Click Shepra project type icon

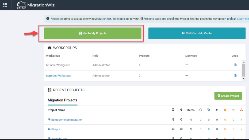tap(49, 129)
